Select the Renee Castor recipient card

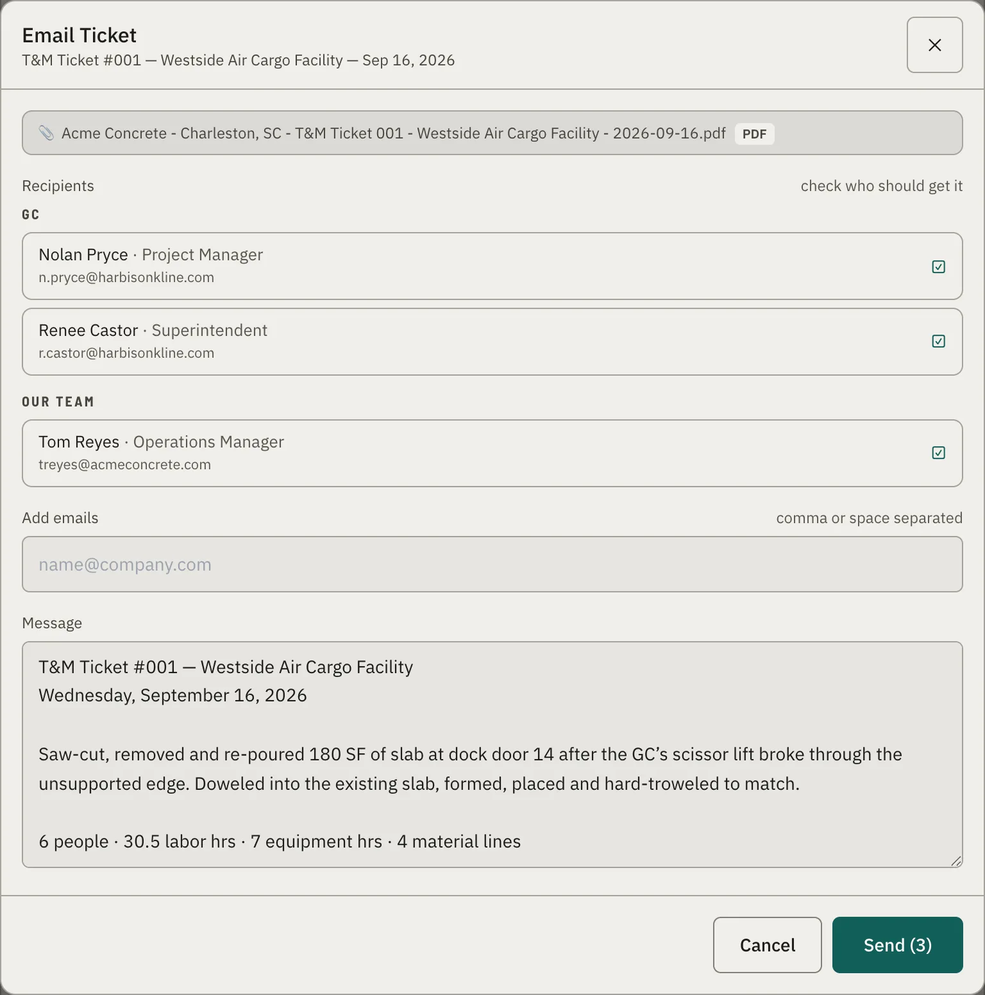pyautogui.click(x=492, y=342)
